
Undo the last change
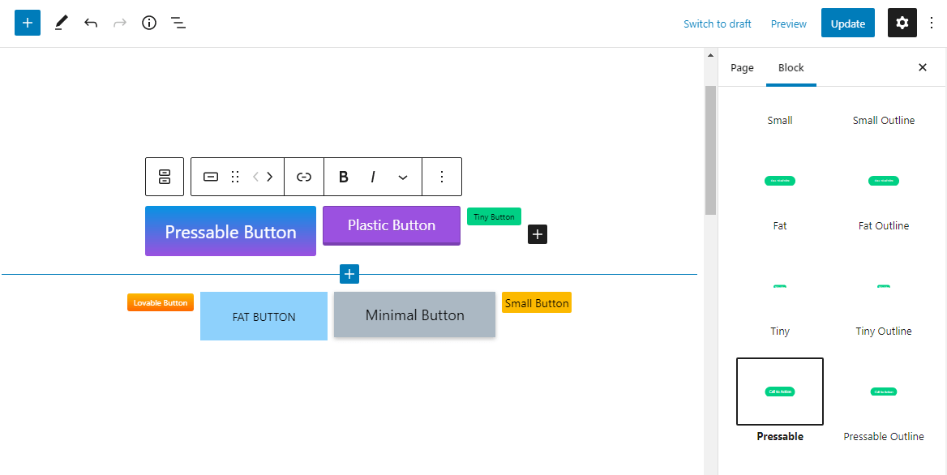pyautogui.click(x=90, y=23)
